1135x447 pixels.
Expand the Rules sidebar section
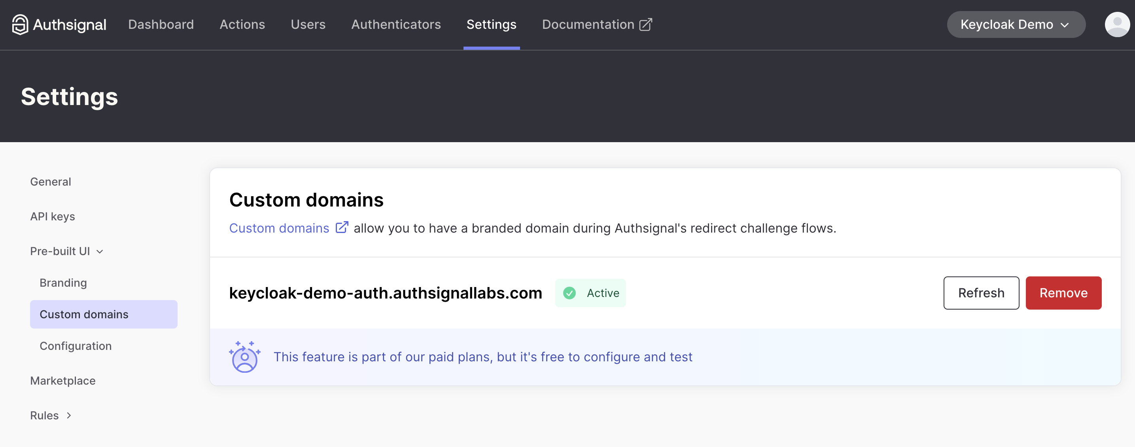[51, 415]
